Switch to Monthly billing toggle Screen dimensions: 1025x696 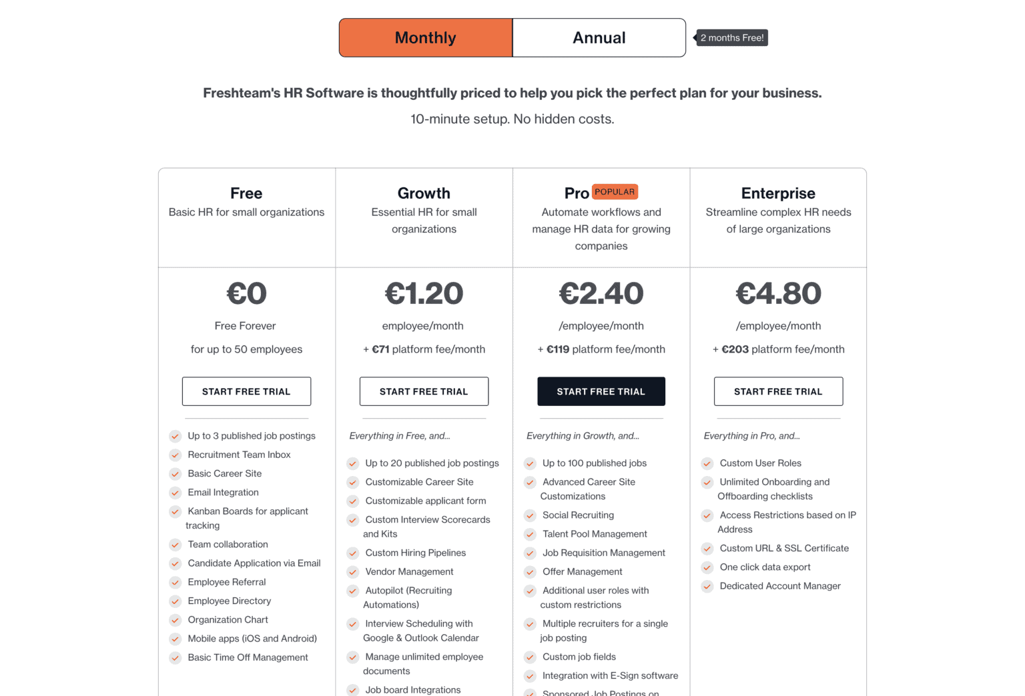coord(426,38)
